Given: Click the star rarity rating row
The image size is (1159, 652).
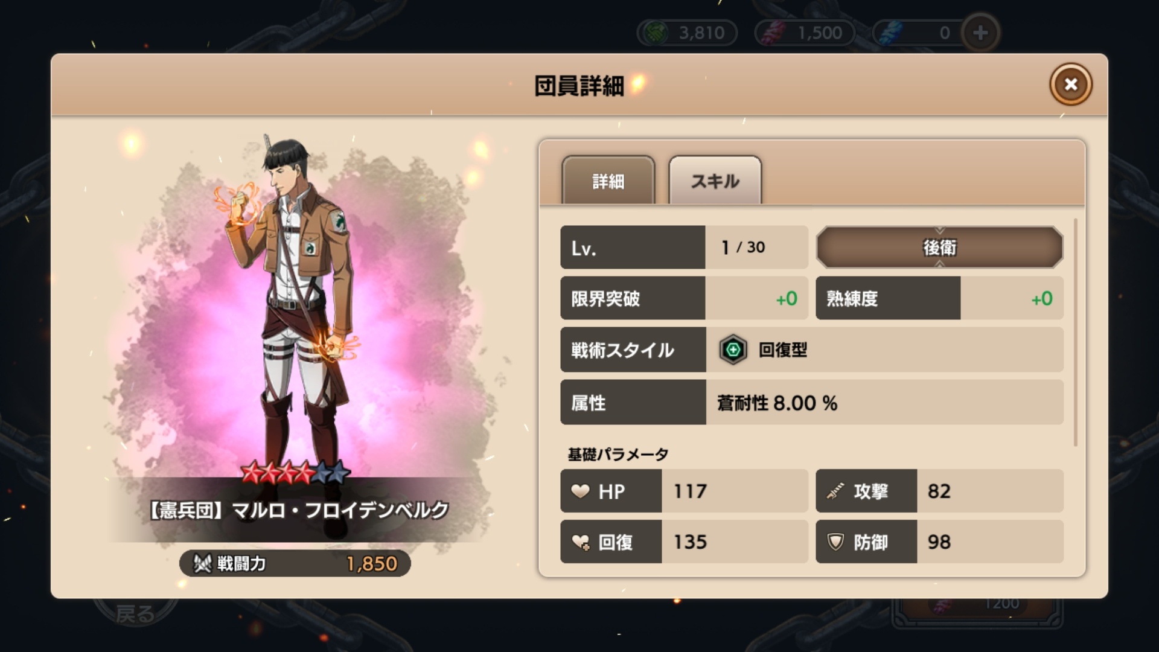Looking at the screenshot, I should [295, 473].
